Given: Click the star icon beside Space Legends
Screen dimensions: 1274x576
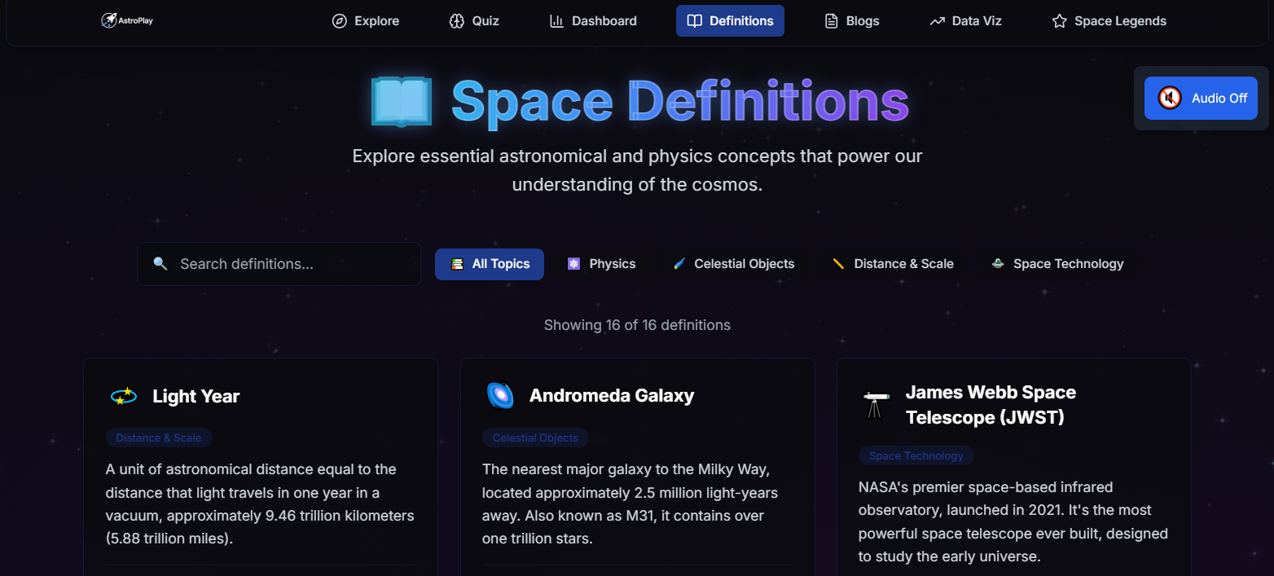Looking at the screenshot, I should point(1059,21).
